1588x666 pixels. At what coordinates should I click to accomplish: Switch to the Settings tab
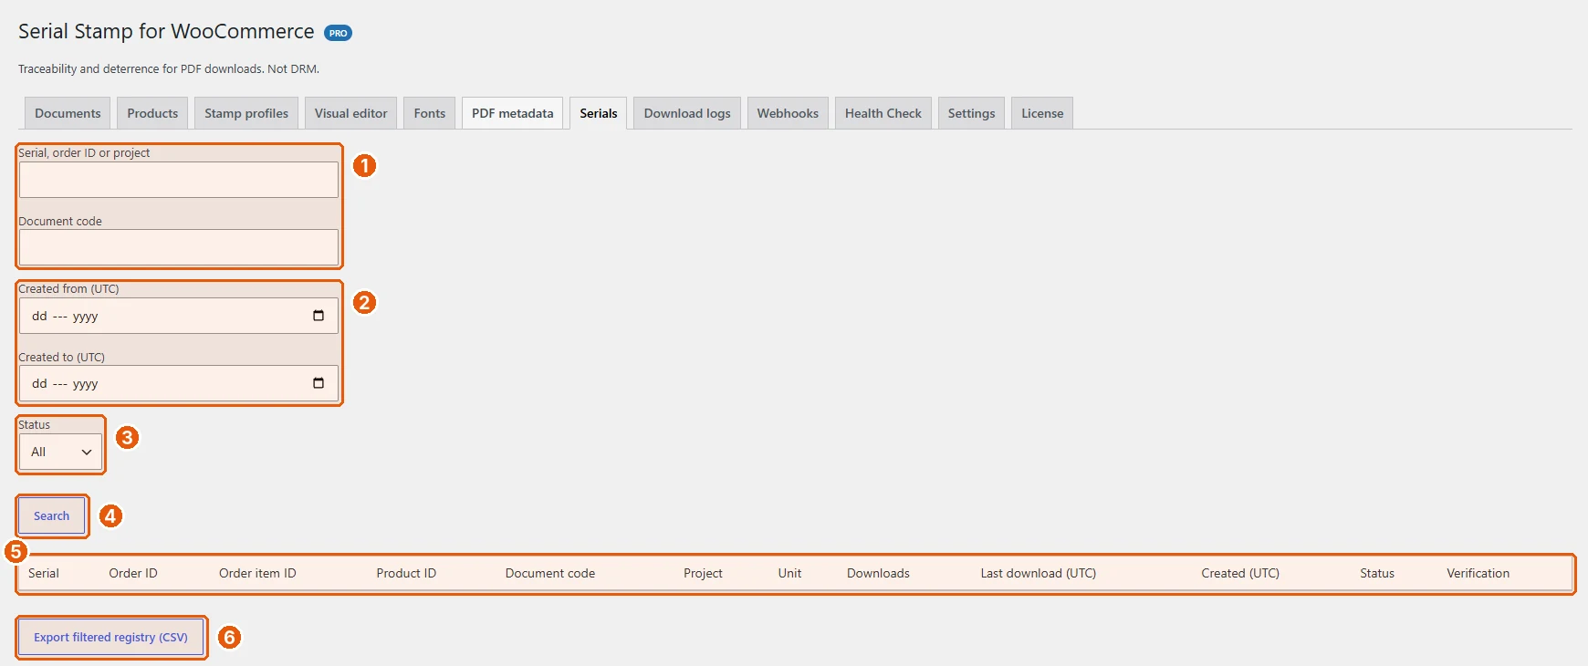971,113
